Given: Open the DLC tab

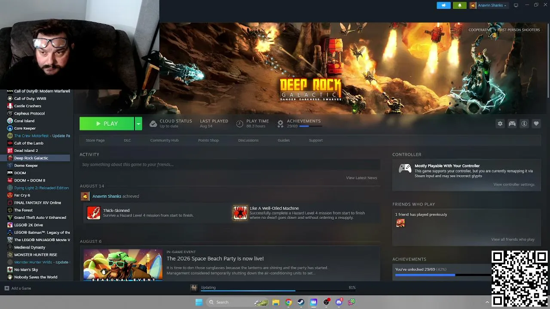Looking at the screenshot, I should point(127,140).
